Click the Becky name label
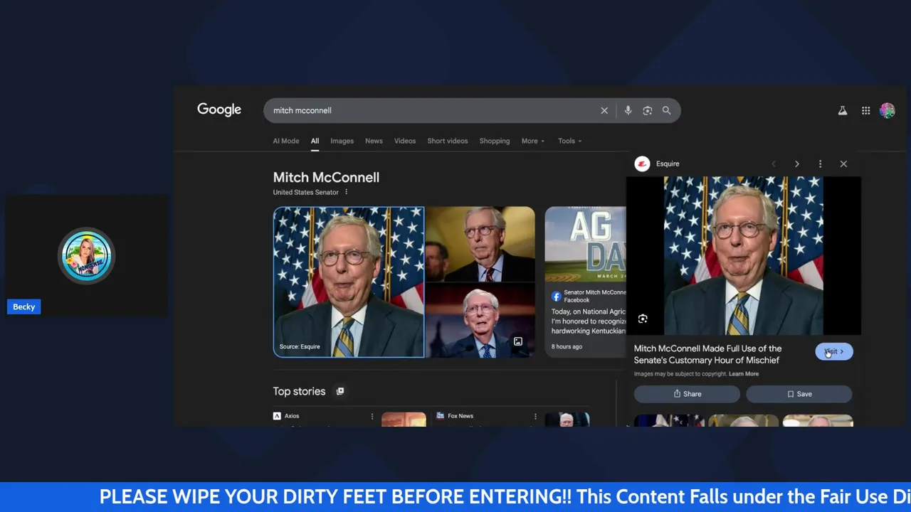Viewport: 911px width, 512px height. (x=23, y=306)
